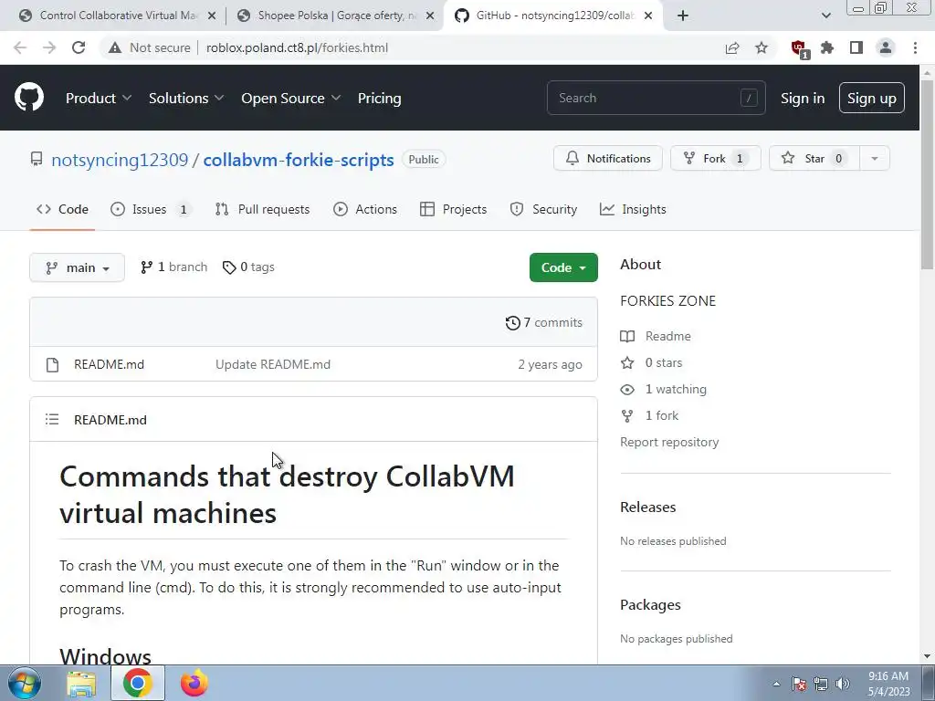935x701 pixels.
Task: Open README.md file in file list
Action: pyautogui.click(x=110, y=364)
